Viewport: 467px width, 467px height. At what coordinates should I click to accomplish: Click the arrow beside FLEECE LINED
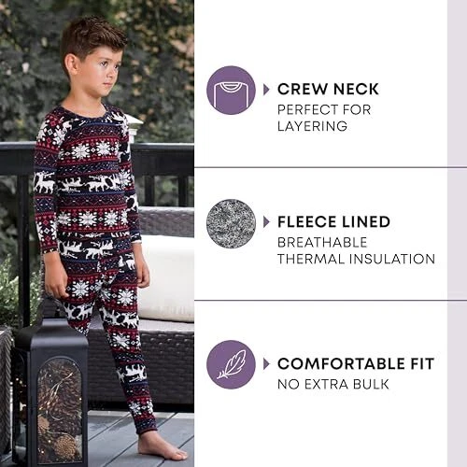[266, 222]
